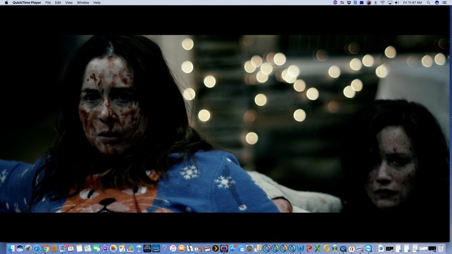This screenshot has height=254, width=452.
Task: Open the Wi-Fi status menu
Action: click(x=382, y=3)
